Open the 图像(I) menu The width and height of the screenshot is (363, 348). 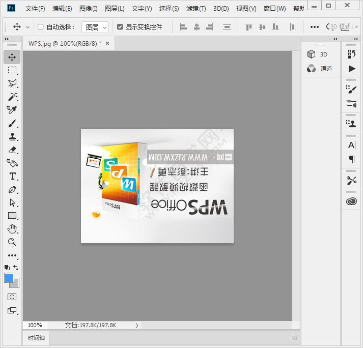(x=89, y=9)
